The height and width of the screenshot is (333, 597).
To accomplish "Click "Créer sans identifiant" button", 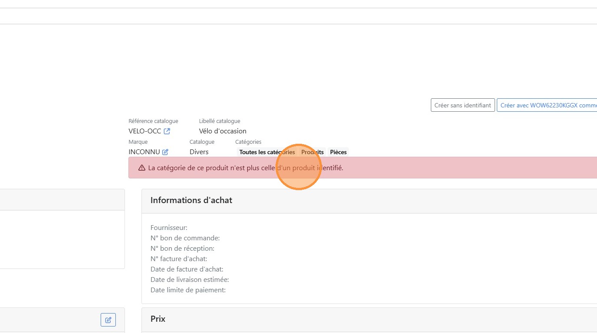I will [463, 105].
